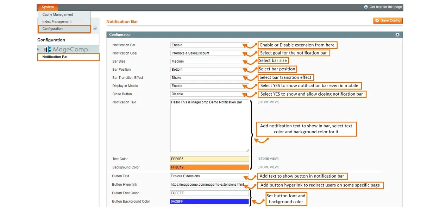The height and width of the screenshot is (211, 440).
Task: Click the MageComp logo in sidebar
Action: point(66,49)
